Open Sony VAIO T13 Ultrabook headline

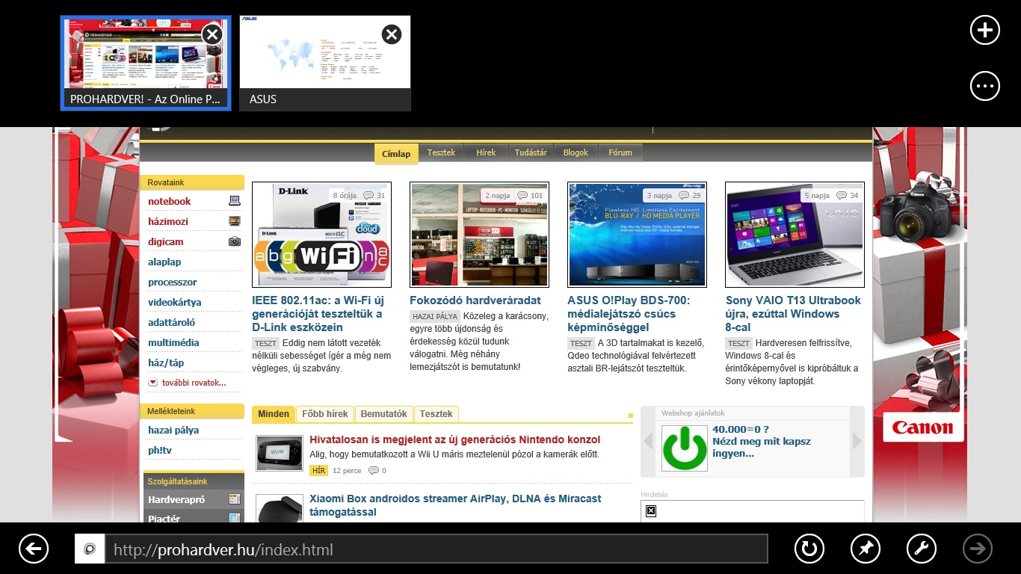(793, 314)
